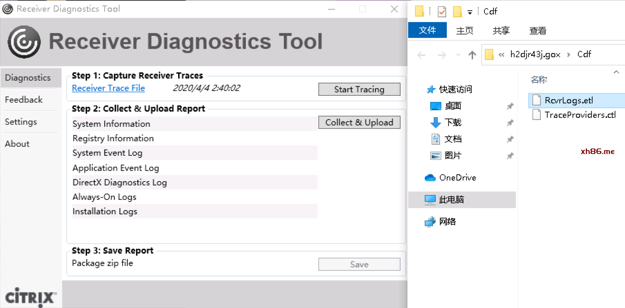
Task: Click the new folder quick access icon
Action: point(458,12)
